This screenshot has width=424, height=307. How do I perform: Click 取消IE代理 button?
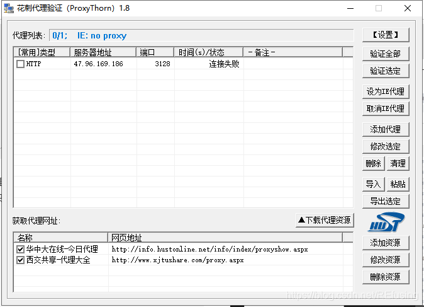[386, 108]
